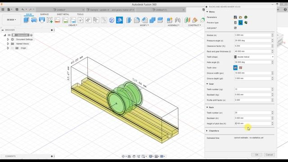The image size is (288, 162).
Task: Uncheck the Add joints checkbox
Action: coord(235,28)
